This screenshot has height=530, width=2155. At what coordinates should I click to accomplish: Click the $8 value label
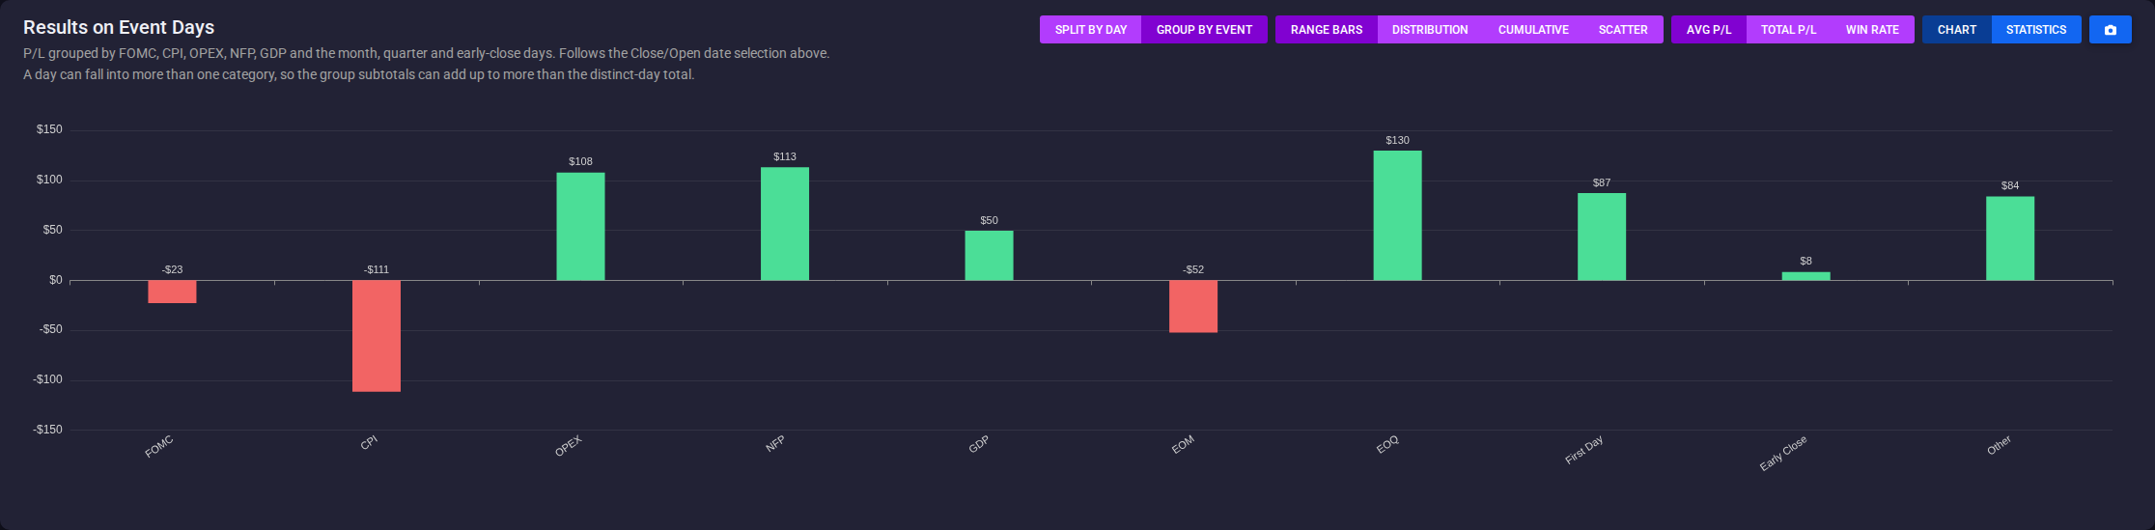[1805, 261]
